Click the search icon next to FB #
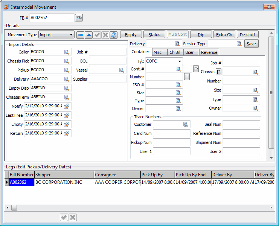The height and width of the screenshot is (226, 279). [x=79, y=18]
